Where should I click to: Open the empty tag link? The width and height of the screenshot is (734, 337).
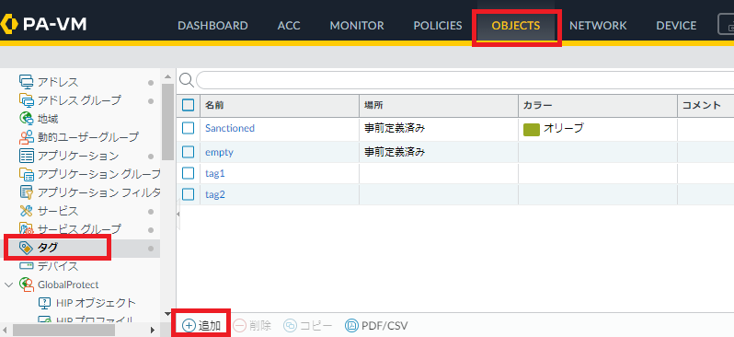219,152
